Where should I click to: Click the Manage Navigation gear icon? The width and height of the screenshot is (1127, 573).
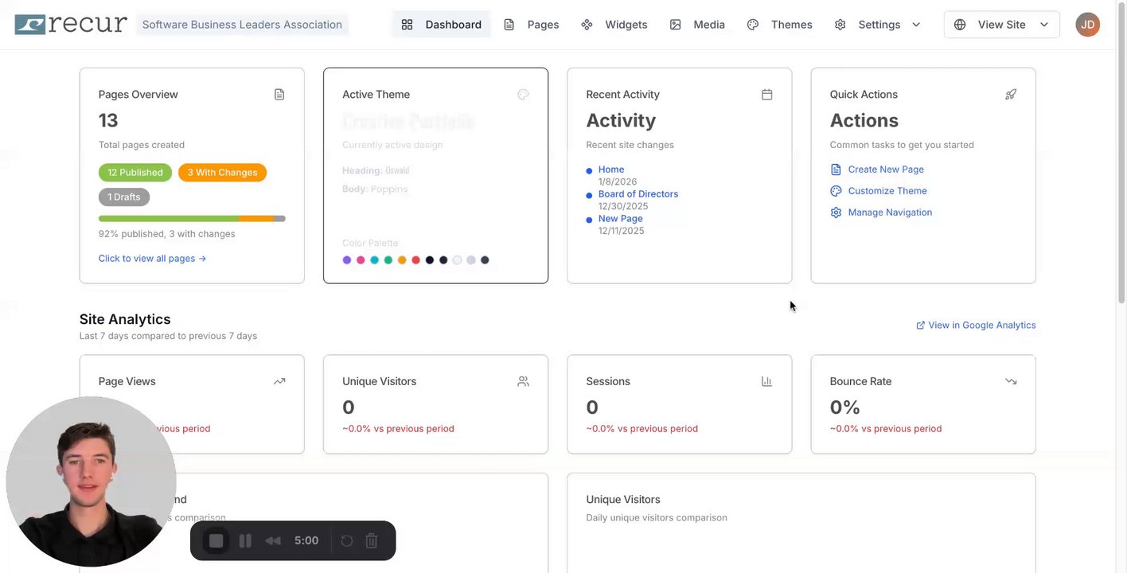click(836, 212)
